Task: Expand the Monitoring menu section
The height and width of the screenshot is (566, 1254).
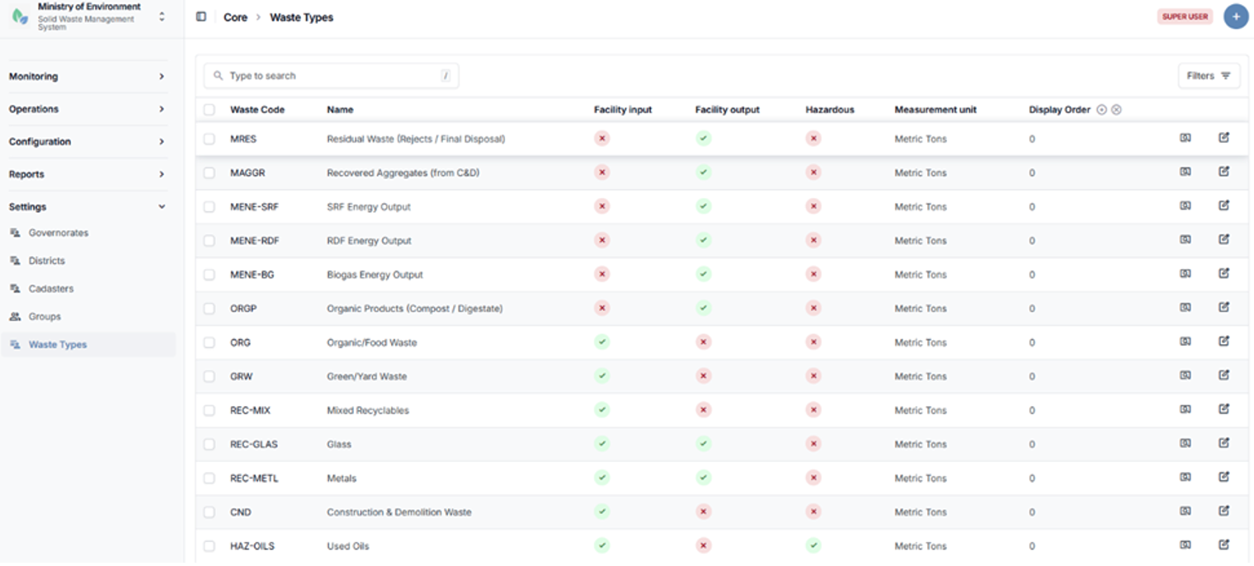Action: pyautogui.click(x=87, y=76)
